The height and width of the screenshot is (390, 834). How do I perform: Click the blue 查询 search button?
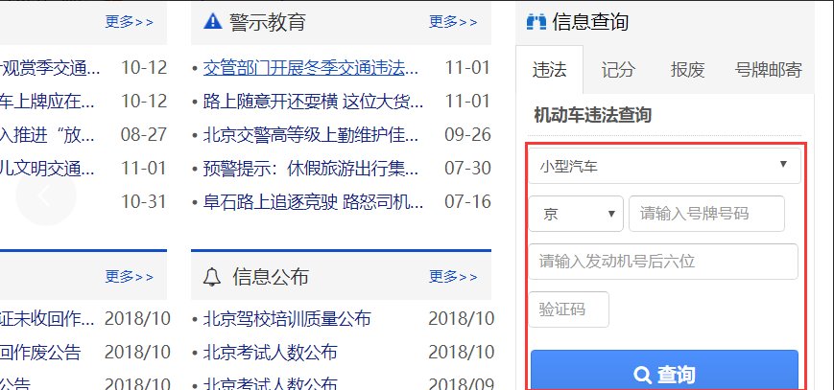pos(664,370)
